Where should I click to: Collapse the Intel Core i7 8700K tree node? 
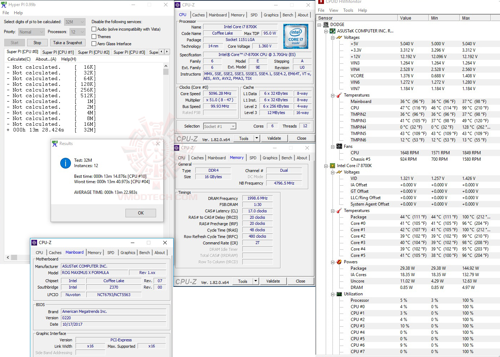(x=325, y=166)
